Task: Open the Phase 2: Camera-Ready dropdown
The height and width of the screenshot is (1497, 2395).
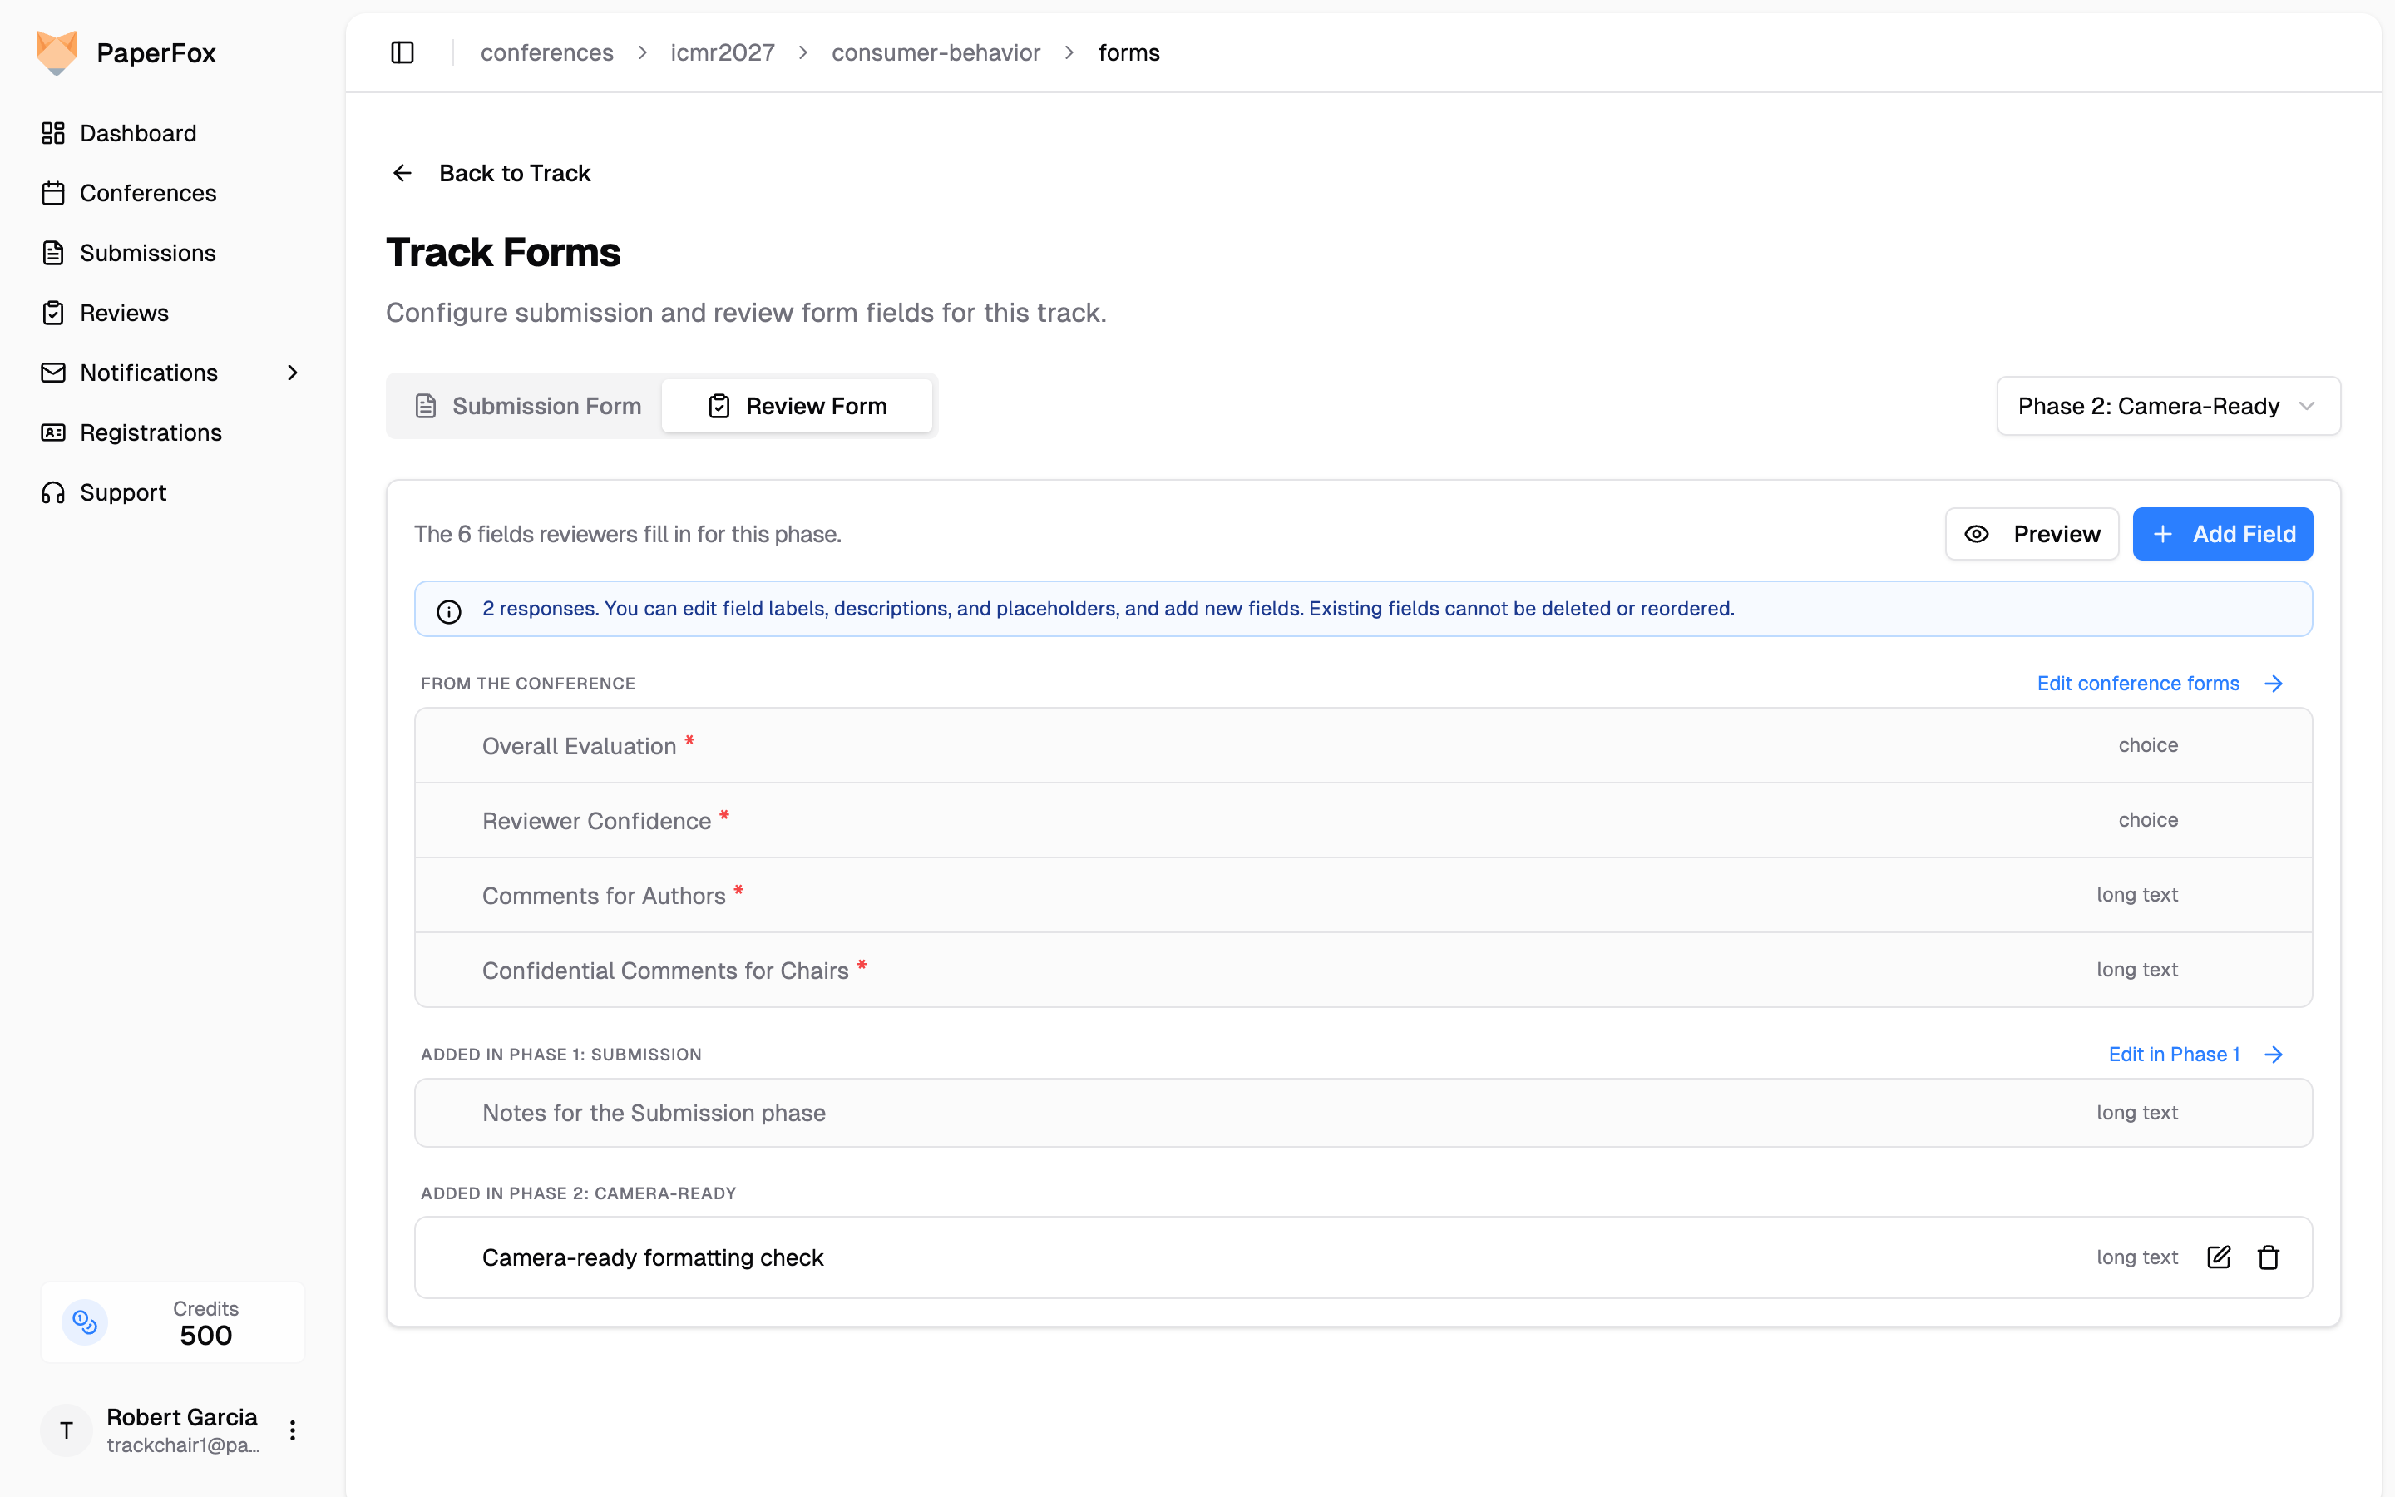Action: point(2168,406)
